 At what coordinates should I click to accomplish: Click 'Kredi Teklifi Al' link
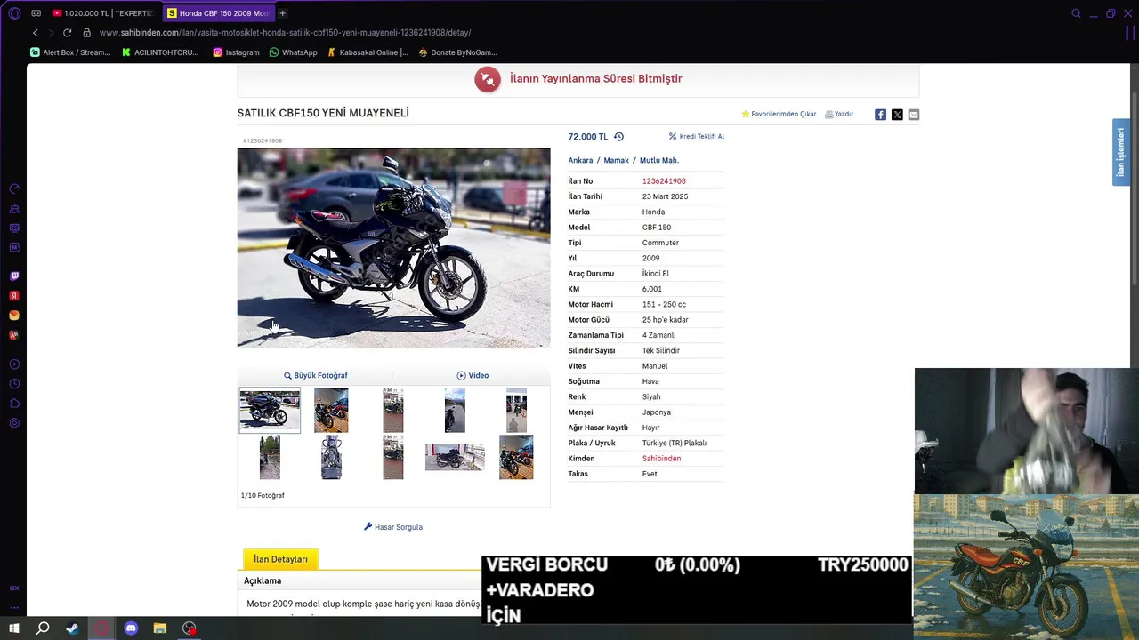696,137
